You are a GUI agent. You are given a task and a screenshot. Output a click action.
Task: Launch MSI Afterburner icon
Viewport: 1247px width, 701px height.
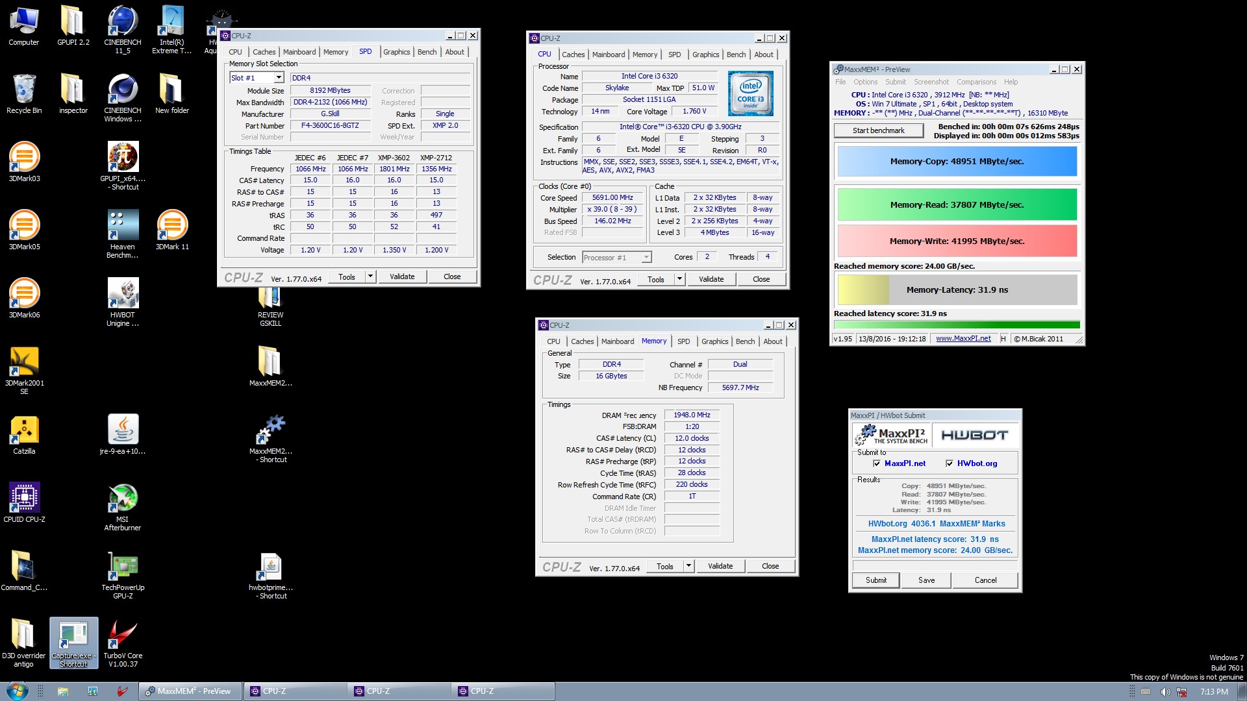[123, 507]
